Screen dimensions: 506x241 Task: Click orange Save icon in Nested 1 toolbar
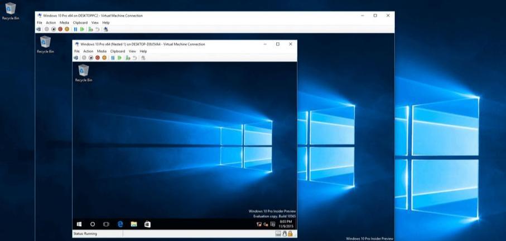[104, 57]
